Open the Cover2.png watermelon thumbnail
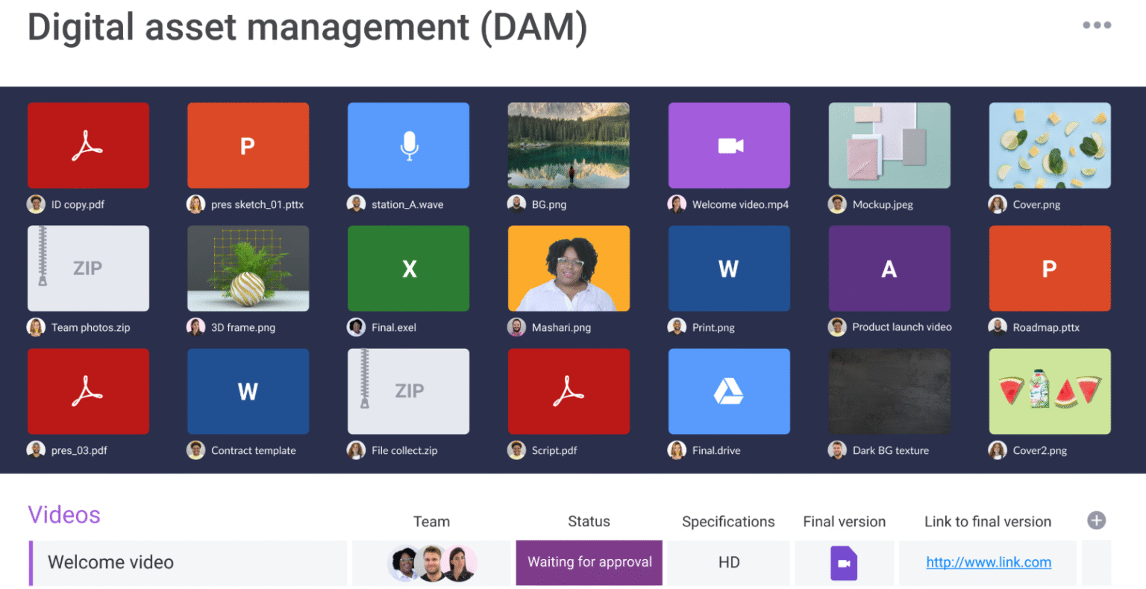Viewport: 1146px width, 589px height. click(1050, 391)
